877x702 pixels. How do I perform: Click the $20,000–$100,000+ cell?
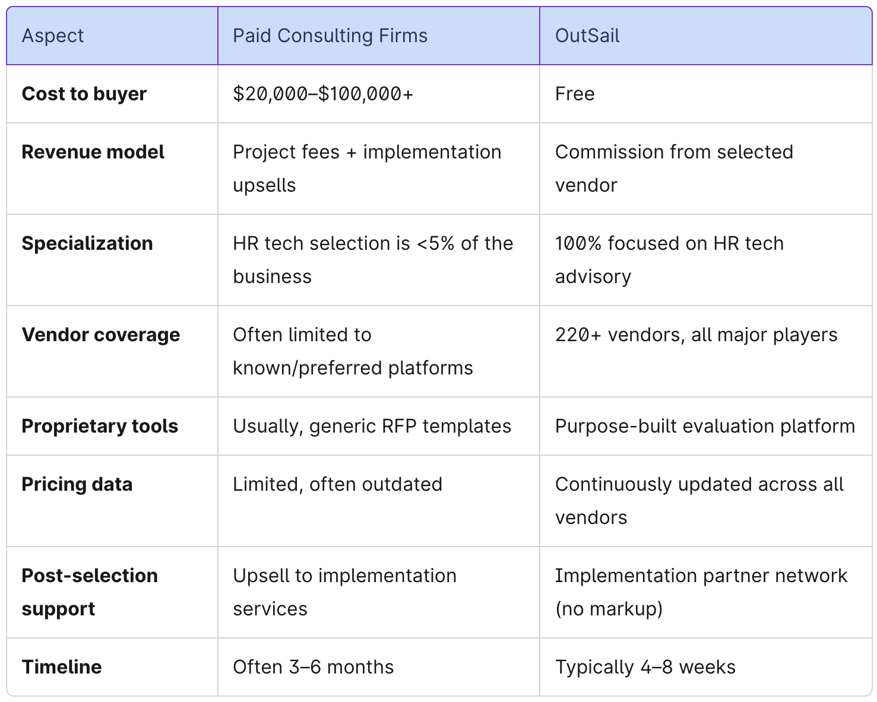(322, 94)
